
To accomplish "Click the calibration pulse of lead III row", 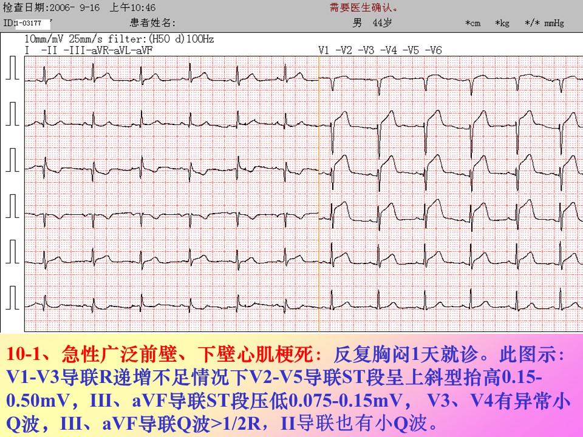I will (x=13, y=160).
